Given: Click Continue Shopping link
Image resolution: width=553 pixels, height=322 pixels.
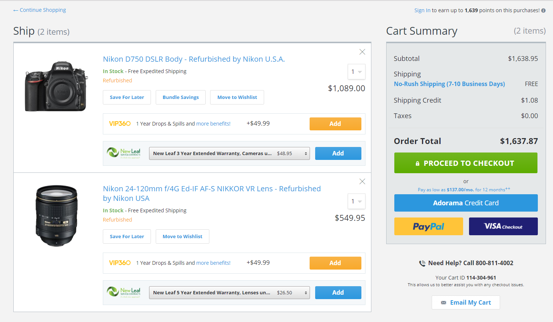Looking at the screenshot, I should (x=40, y=10).
